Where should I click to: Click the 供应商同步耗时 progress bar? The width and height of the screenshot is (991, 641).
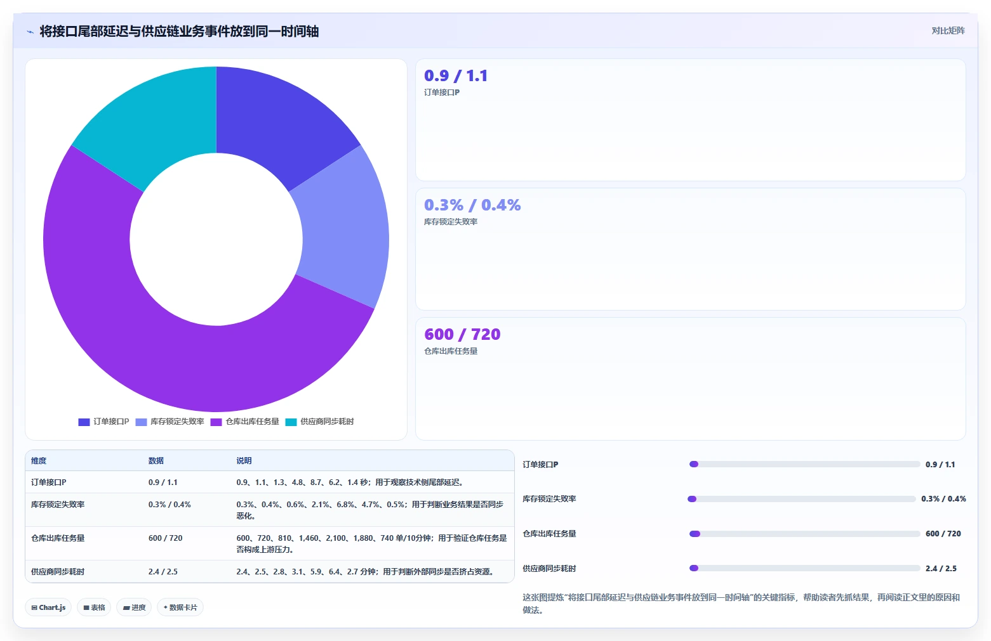tap(804, 568)
